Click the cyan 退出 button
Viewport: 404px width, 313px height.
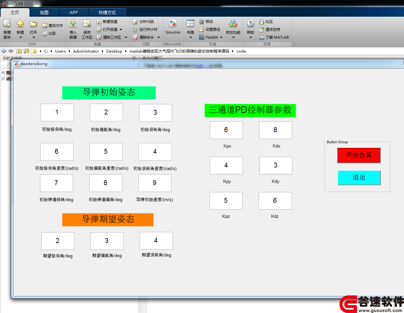coord(359,178)
